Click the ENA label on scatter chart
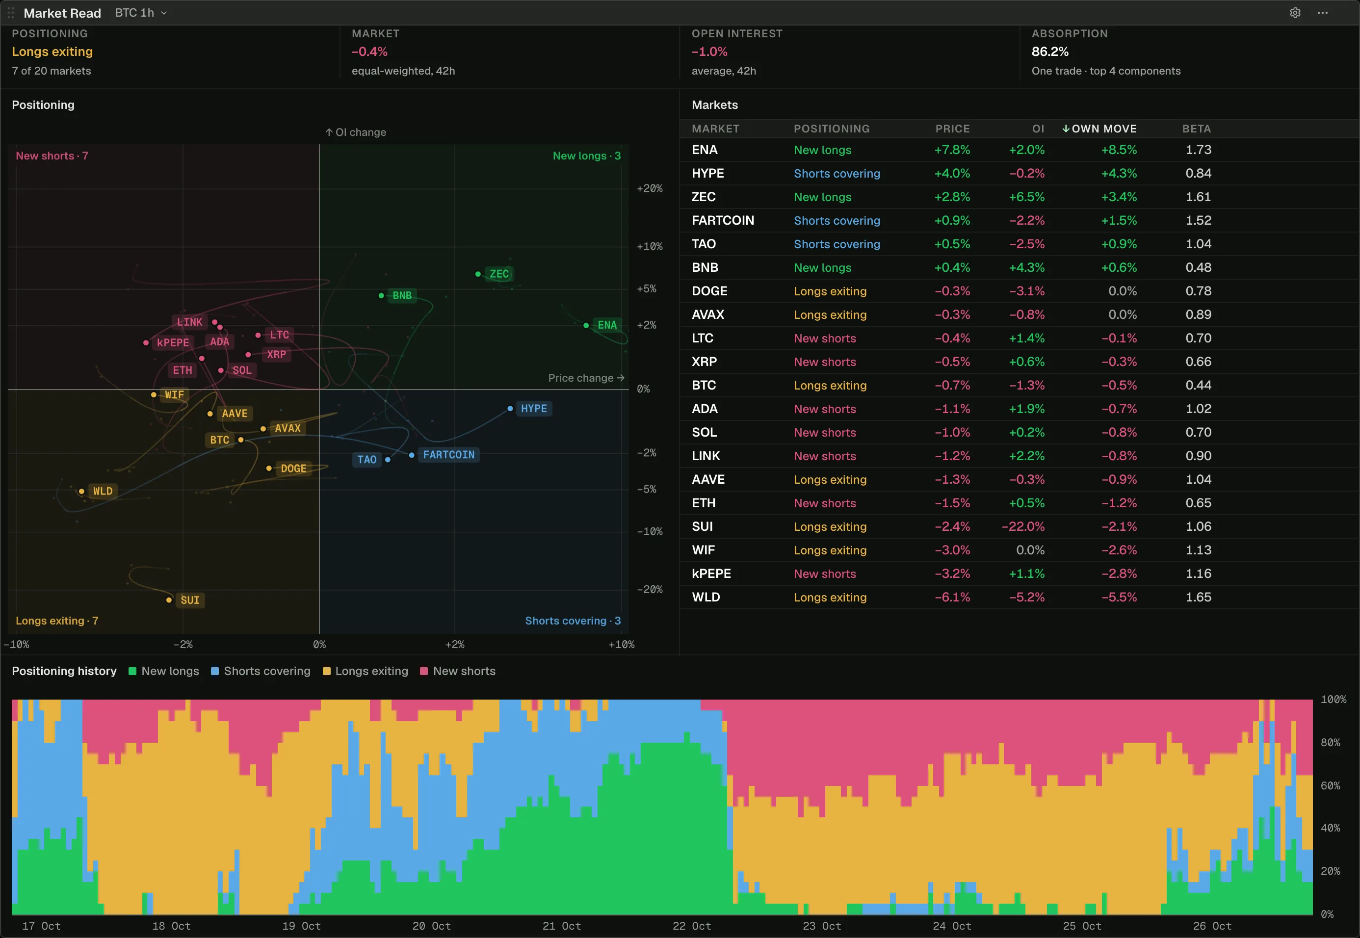Screen dimensions: 1360x938 pos(607,325)
